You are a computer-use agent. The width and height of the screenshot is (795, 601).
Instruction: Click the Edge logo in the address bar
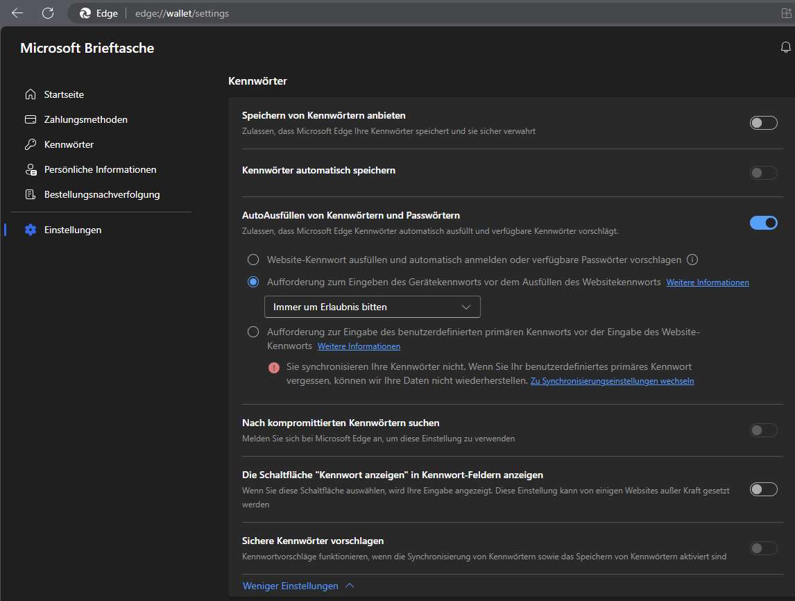click(85, 13)
